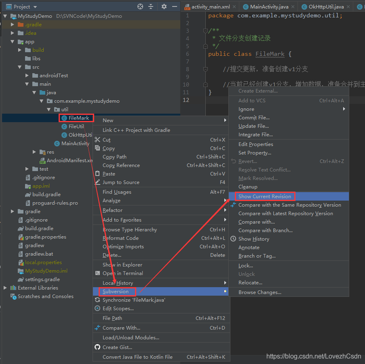The height and width of the screenshot is (364, 365).
Task: Click the collapse all icon in Project panel
Action: click(151, 6)
